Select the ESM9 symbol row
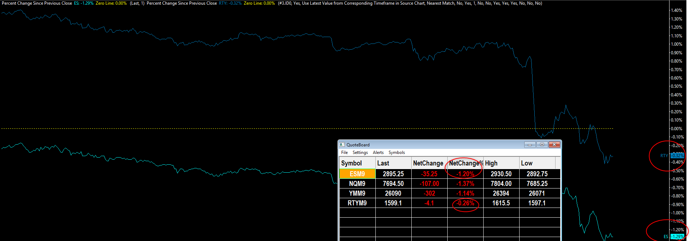The image size is (690, 241). coord(357,174)
